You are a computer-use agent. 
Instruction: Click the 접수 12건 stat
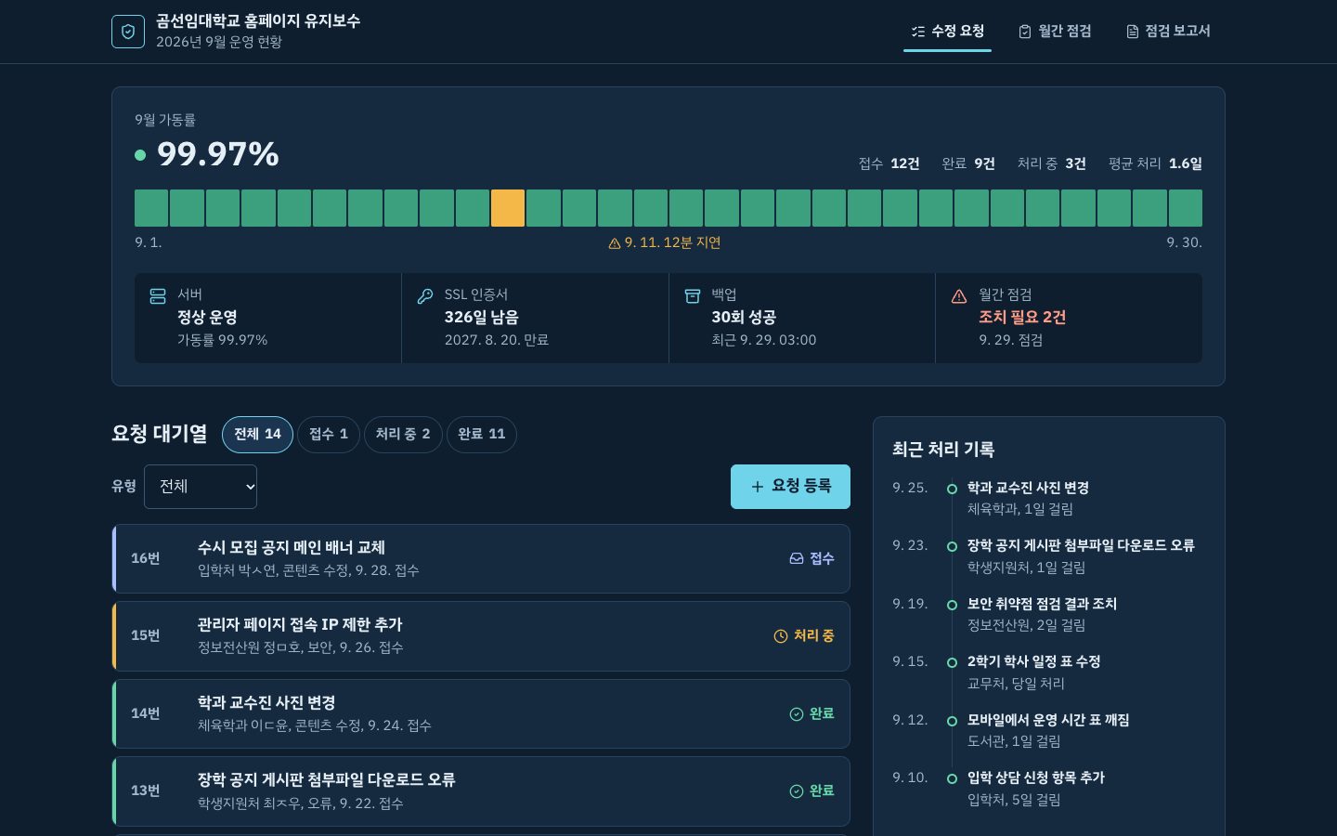pyautogui.click(x=889, y=163)
